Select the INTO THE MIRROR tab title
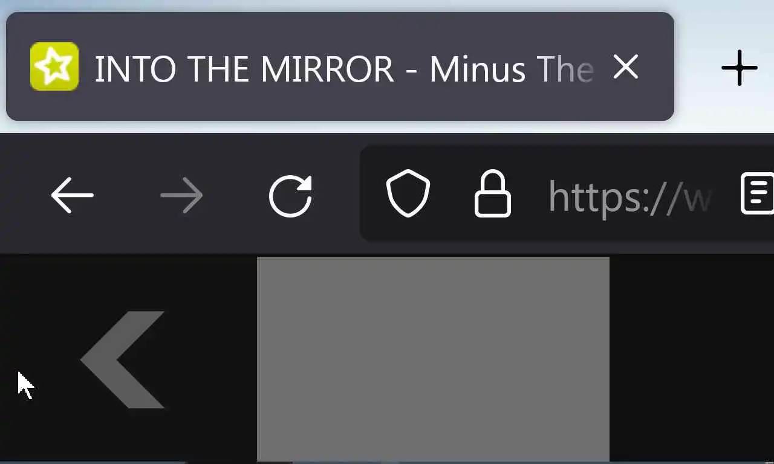Viewport: 774px width, 464px height. pos(244,69)
